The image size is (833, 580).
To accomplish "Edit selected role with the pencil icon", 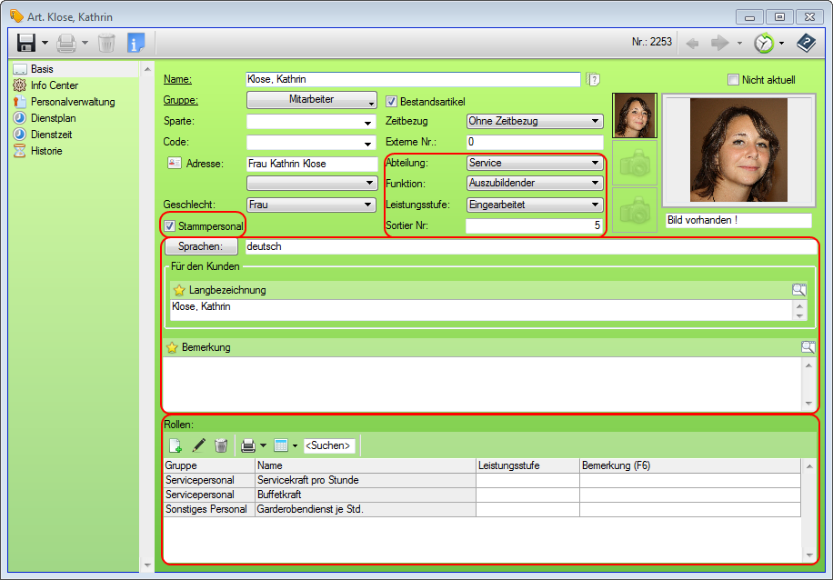I will tap(198, 445).
